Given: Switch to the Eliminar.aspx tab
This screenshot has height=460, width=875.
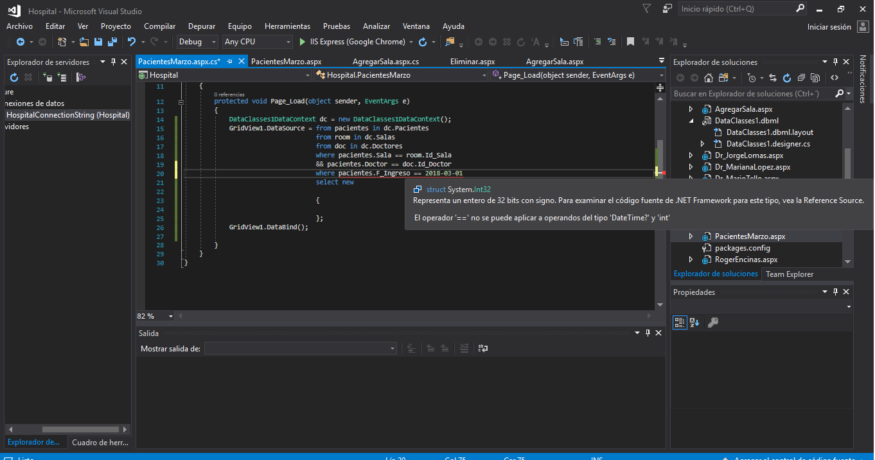Looking at the screenshot, I should [472, 62].
